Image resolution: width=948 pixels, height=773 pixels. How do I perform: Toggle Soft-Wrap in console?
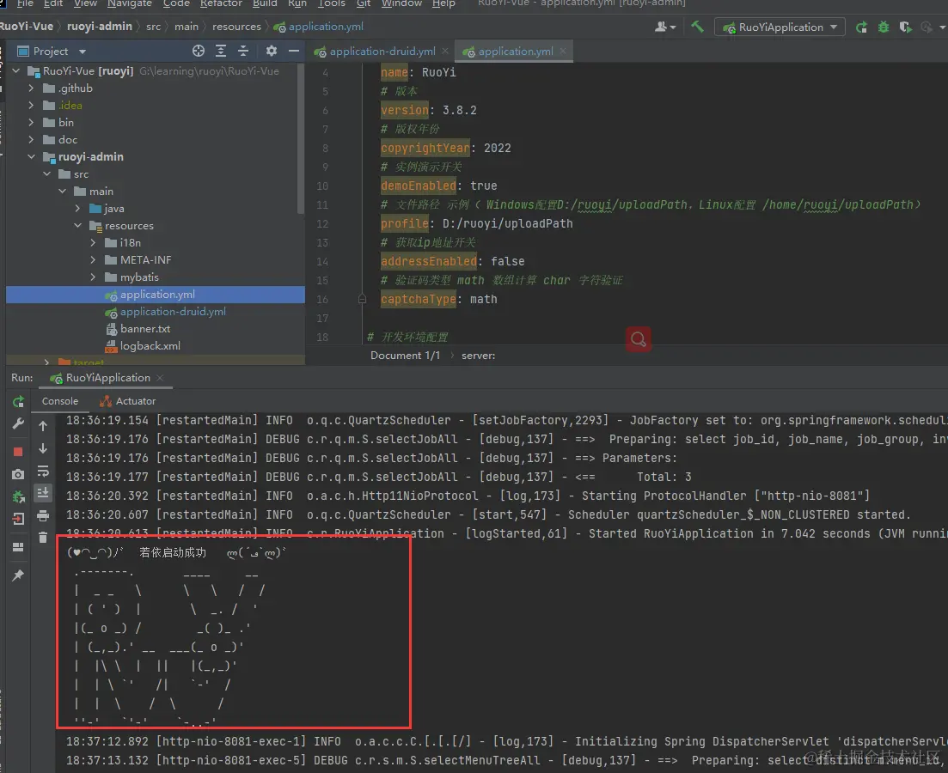[43, 471]
